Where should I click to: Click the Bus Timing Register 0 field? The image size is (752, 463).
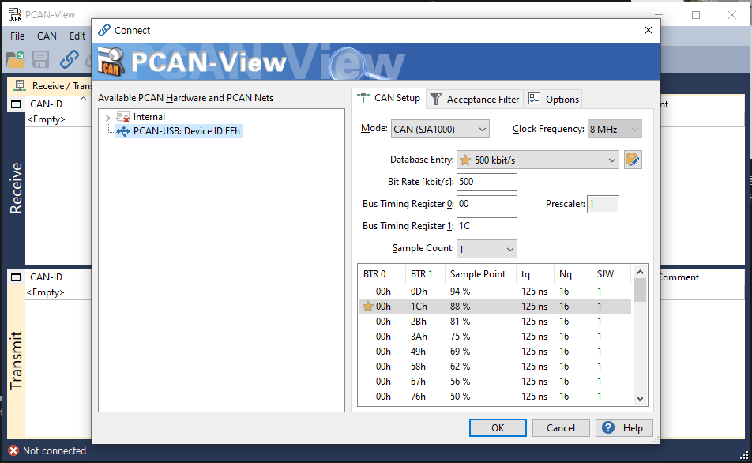coord(487,204)
